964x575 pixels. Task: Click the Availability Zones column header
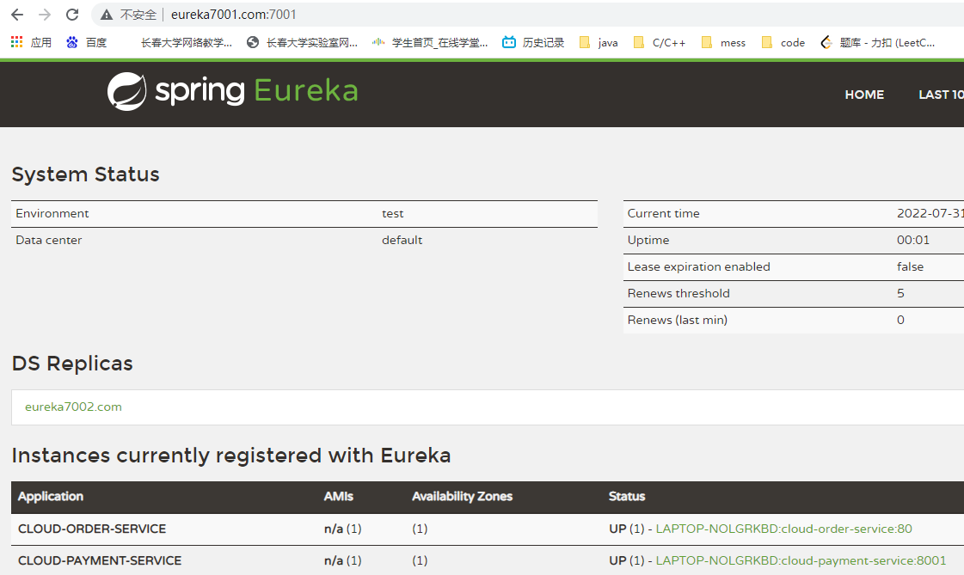[x=463, y=497]
